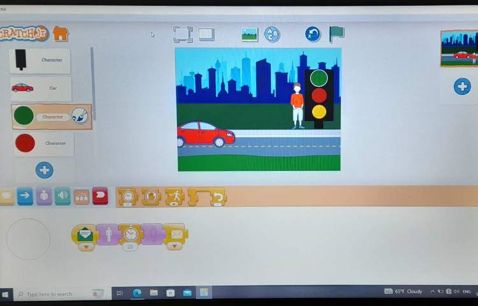The image size is (478, 306).
Task: Click the wait block's 20 value field
Action: (x=131, y=247)
